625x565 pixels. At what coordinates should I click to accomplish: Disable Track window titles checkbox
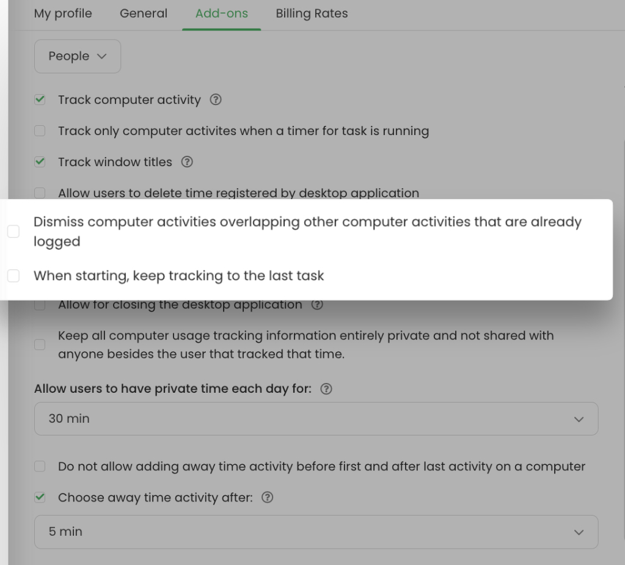click(40, 162)
